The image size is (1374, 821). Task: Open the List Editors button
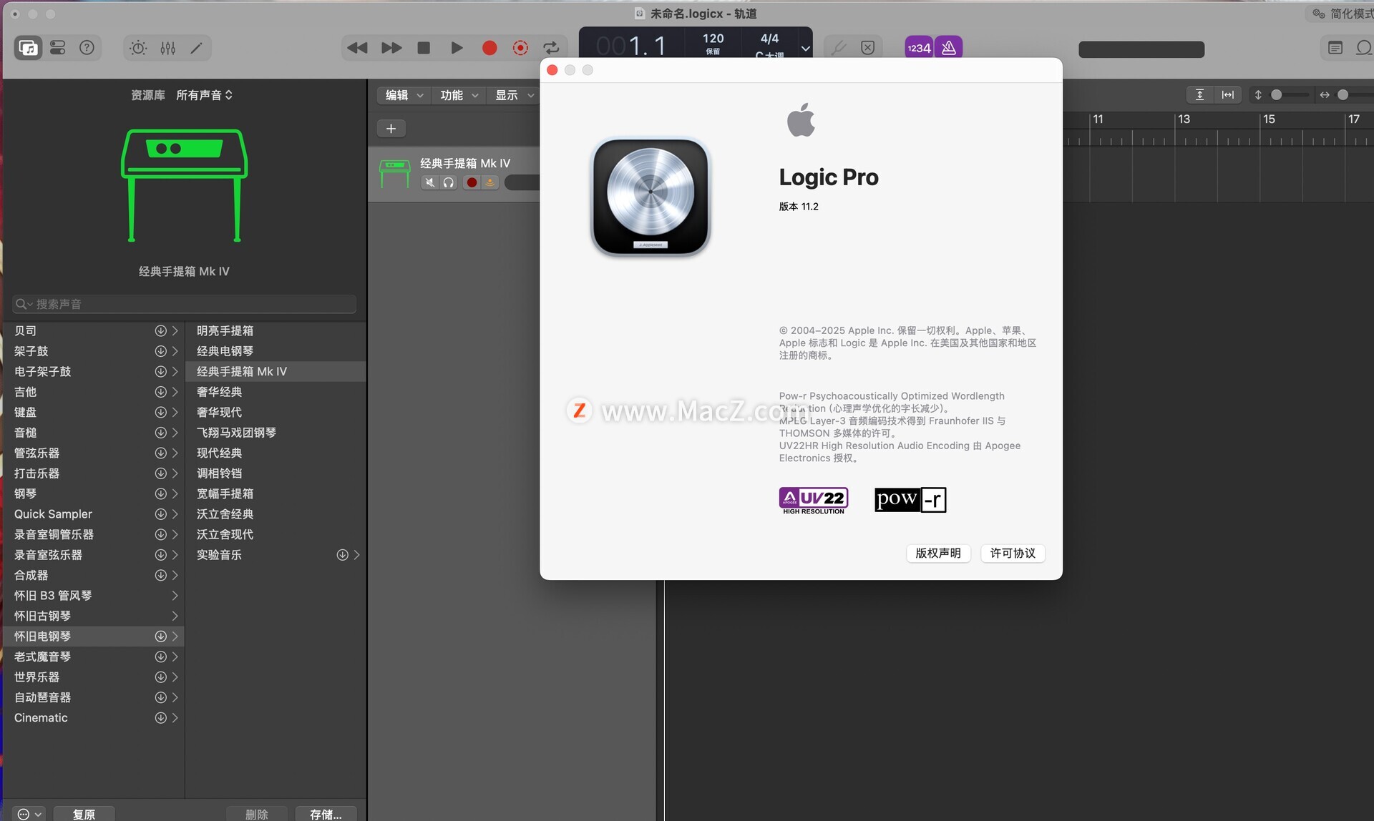[x=1335, y=48]
